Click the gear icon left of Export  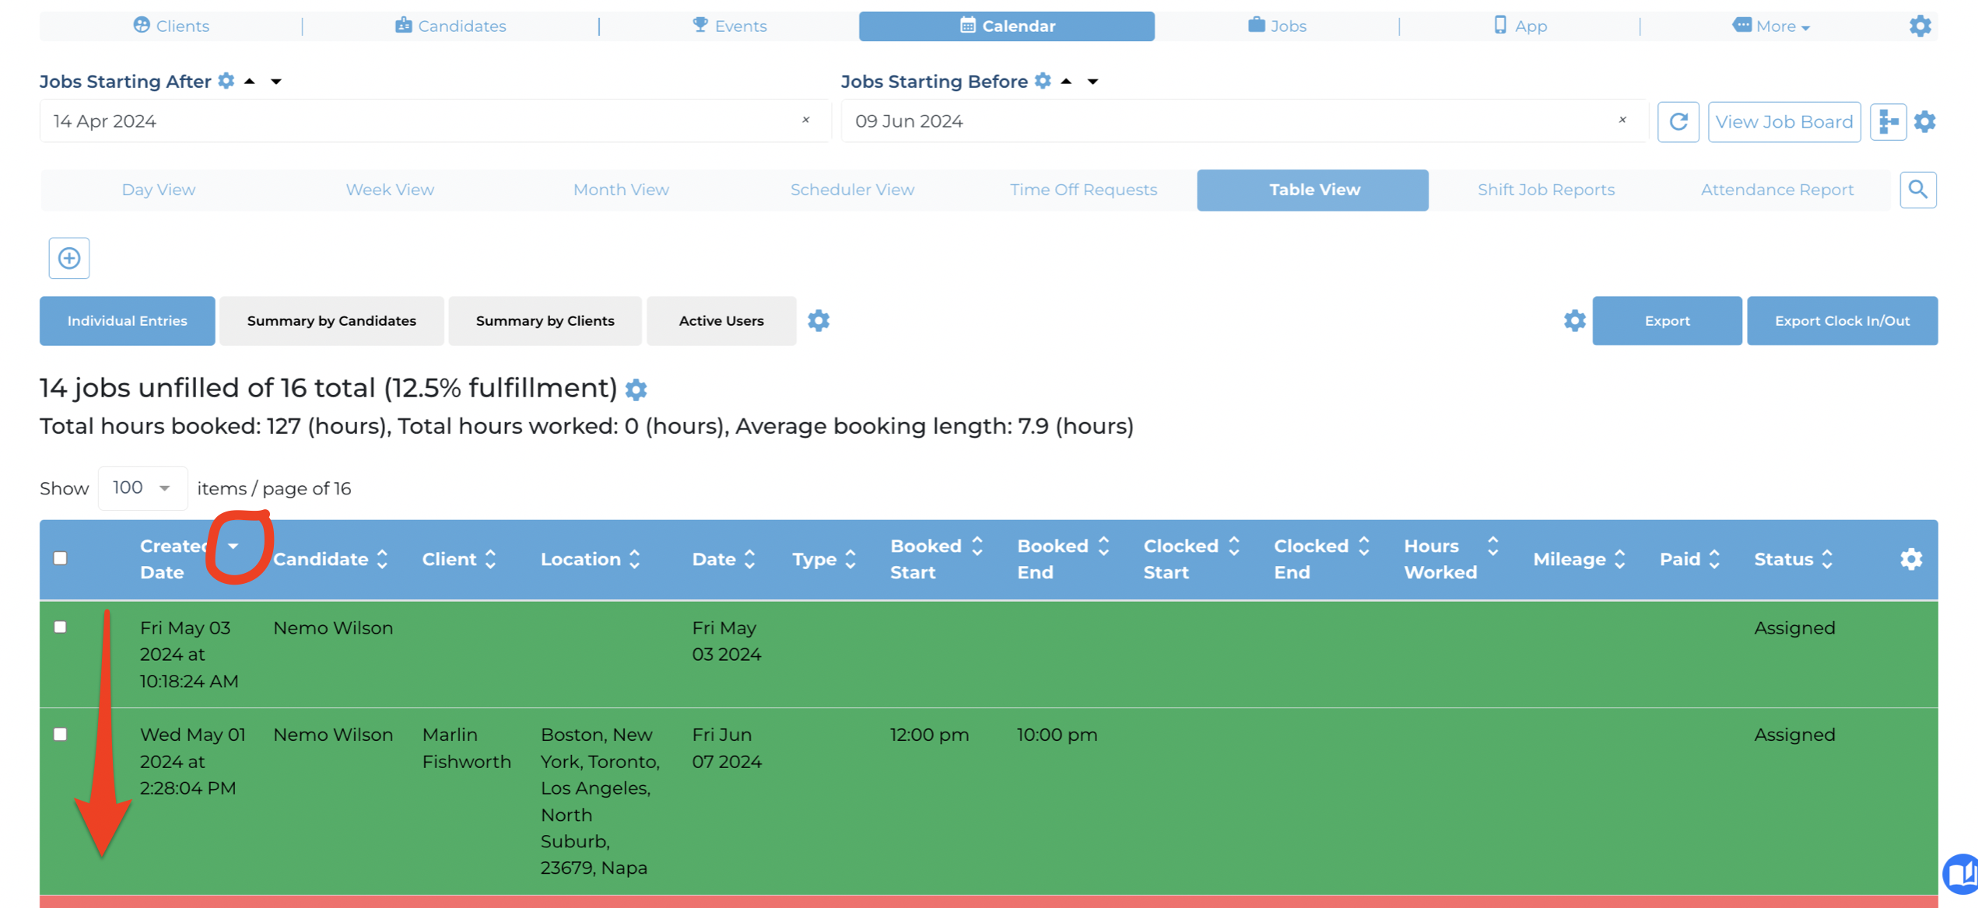pos(1574,320)
